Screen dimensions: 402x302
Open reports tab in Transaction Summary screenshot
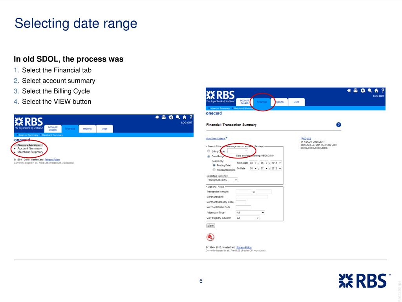(279, 102)
